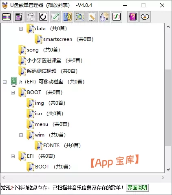Image resolution: width=172 pixels, height=195 pixels.
Task: Open the 界面说明 button
Action: tap(137, 188)
